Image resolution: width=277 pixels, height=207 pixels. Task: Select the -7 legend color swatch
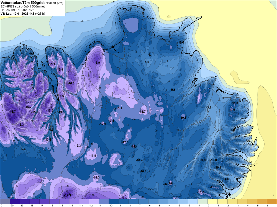pyautogui.click(x=143, y=201)
